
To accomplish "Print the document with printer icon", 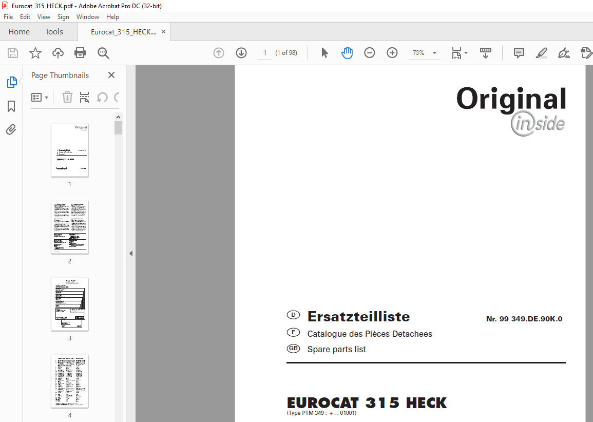I will coord(80,53).
